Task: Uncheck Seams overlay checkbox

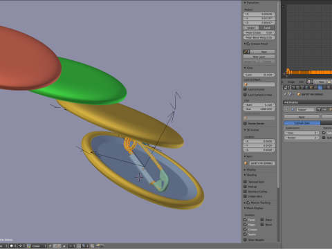Action: tap(246, 234)
